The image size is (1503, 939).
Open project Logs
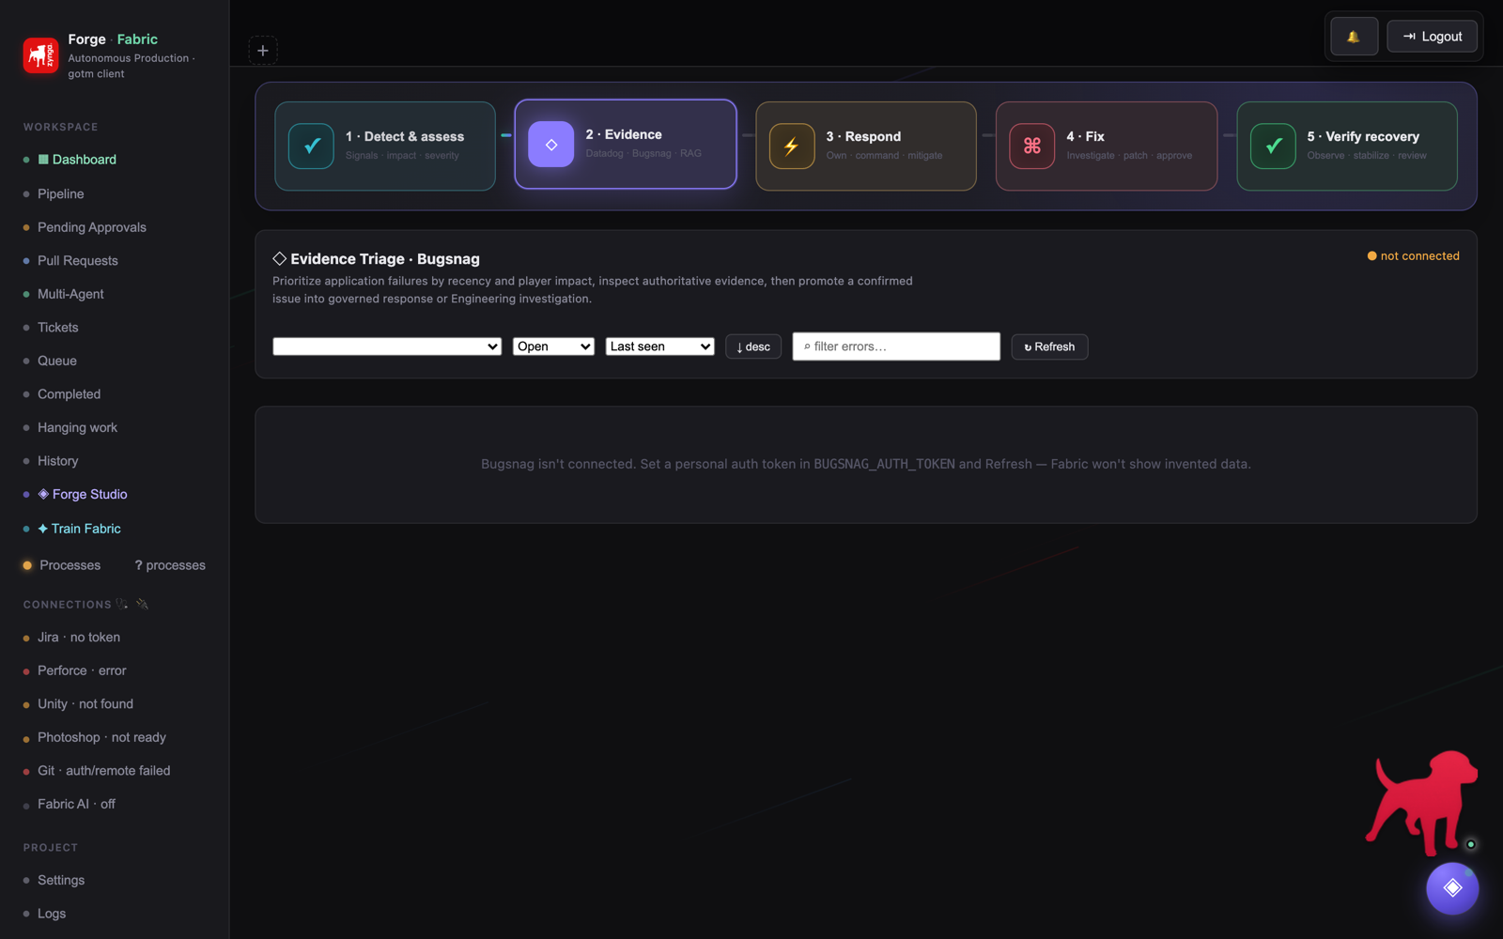52,914
